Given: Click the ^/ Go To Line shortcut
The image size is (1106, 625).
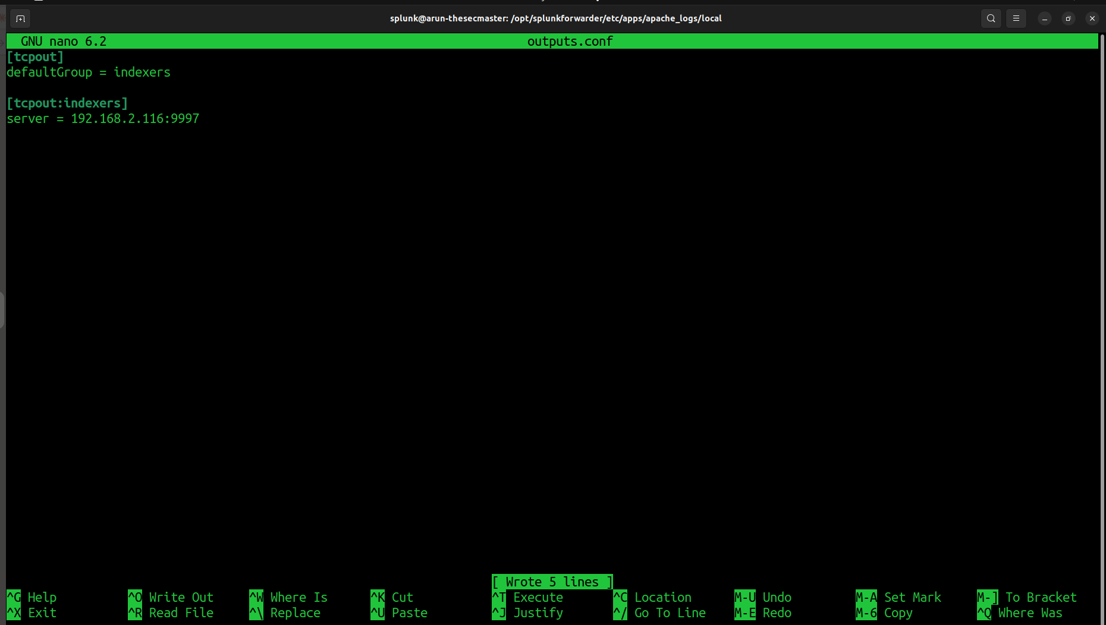Looking at the screenshot, I should tap(659, 613).
